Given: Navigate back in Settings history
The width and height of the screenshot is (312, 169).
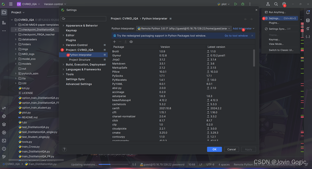Looking at the screenshot, I should point(246,19).
